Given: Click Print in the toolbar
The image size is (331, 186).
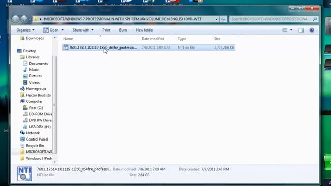Looking at the screenshot, I should (x=107, y=30).
